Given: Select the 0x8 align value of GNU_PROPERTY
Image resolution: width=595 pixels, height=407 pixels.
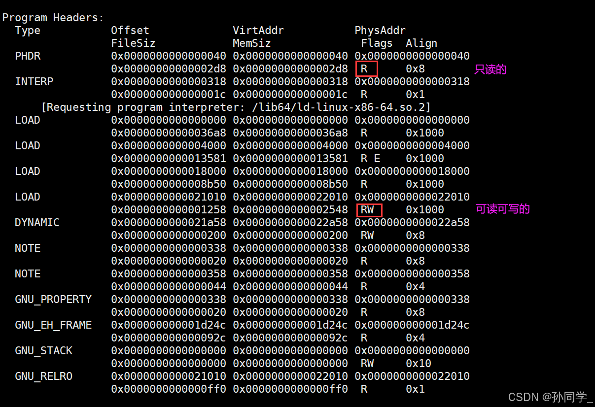Looking at the screenshot, I should pos(416,312).
